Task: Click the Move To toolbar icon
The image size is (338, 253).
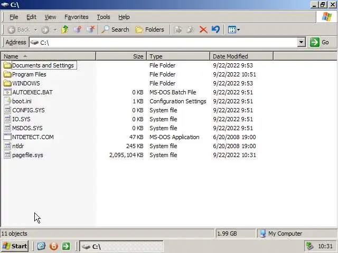Action: [x=178, y=30]
